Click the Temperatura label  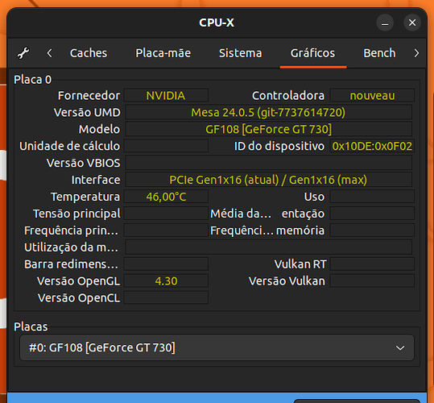85,197
